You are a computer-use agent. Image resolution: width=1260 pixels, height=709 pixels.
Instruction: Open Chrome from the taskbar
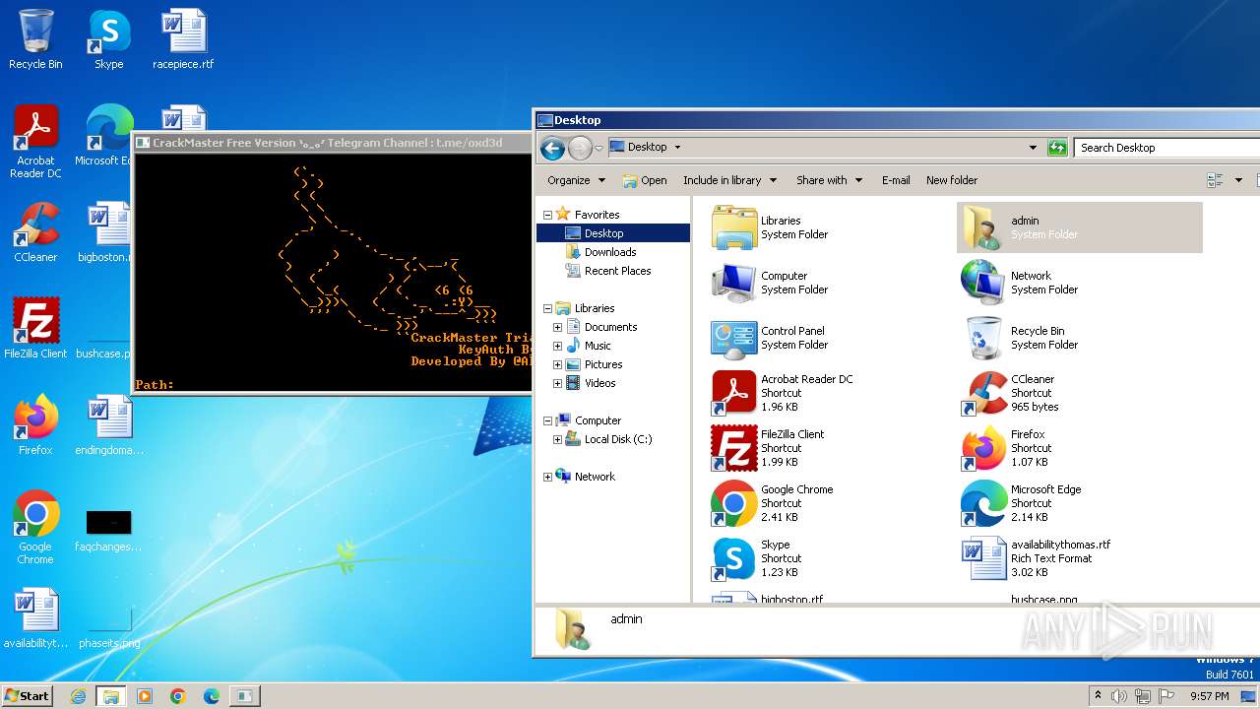[178, 696]
